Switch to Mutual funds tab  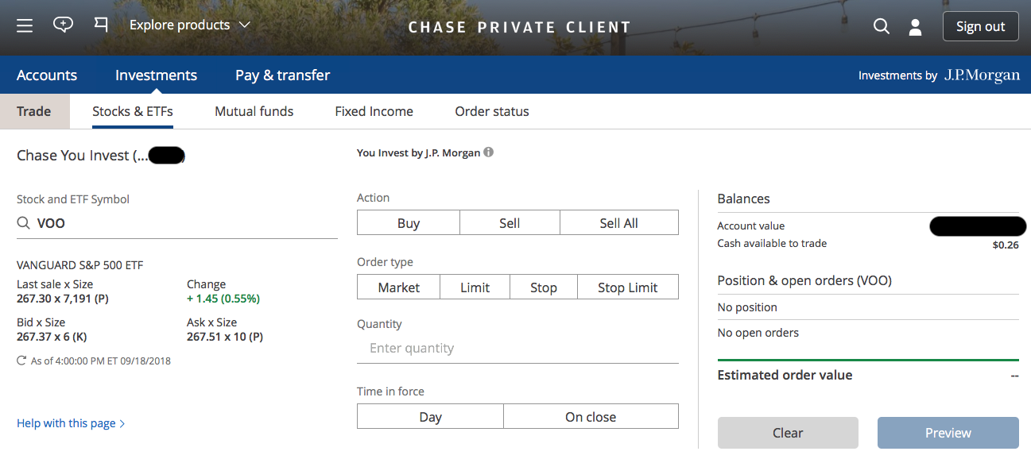point(254,111)
